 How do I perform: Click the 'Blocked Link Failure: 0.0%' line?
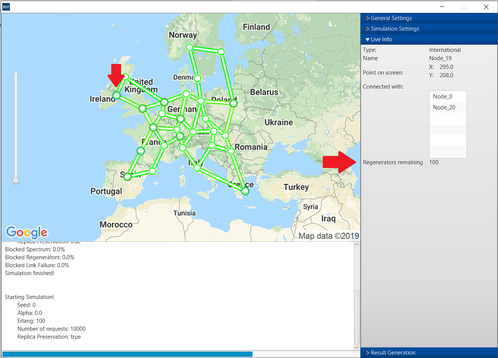37,265
